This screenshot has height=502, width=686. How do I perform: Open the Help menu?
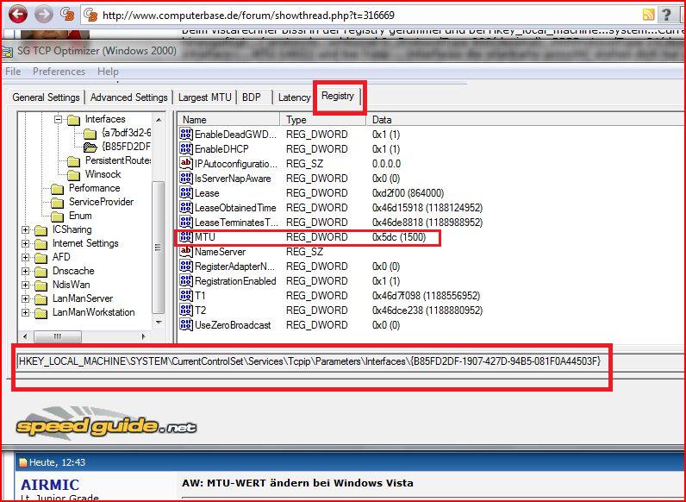tap(108, 72)
